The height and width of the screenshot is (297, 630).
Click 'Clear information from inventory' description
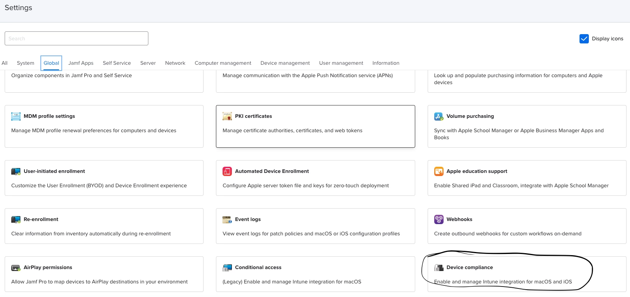91,234
